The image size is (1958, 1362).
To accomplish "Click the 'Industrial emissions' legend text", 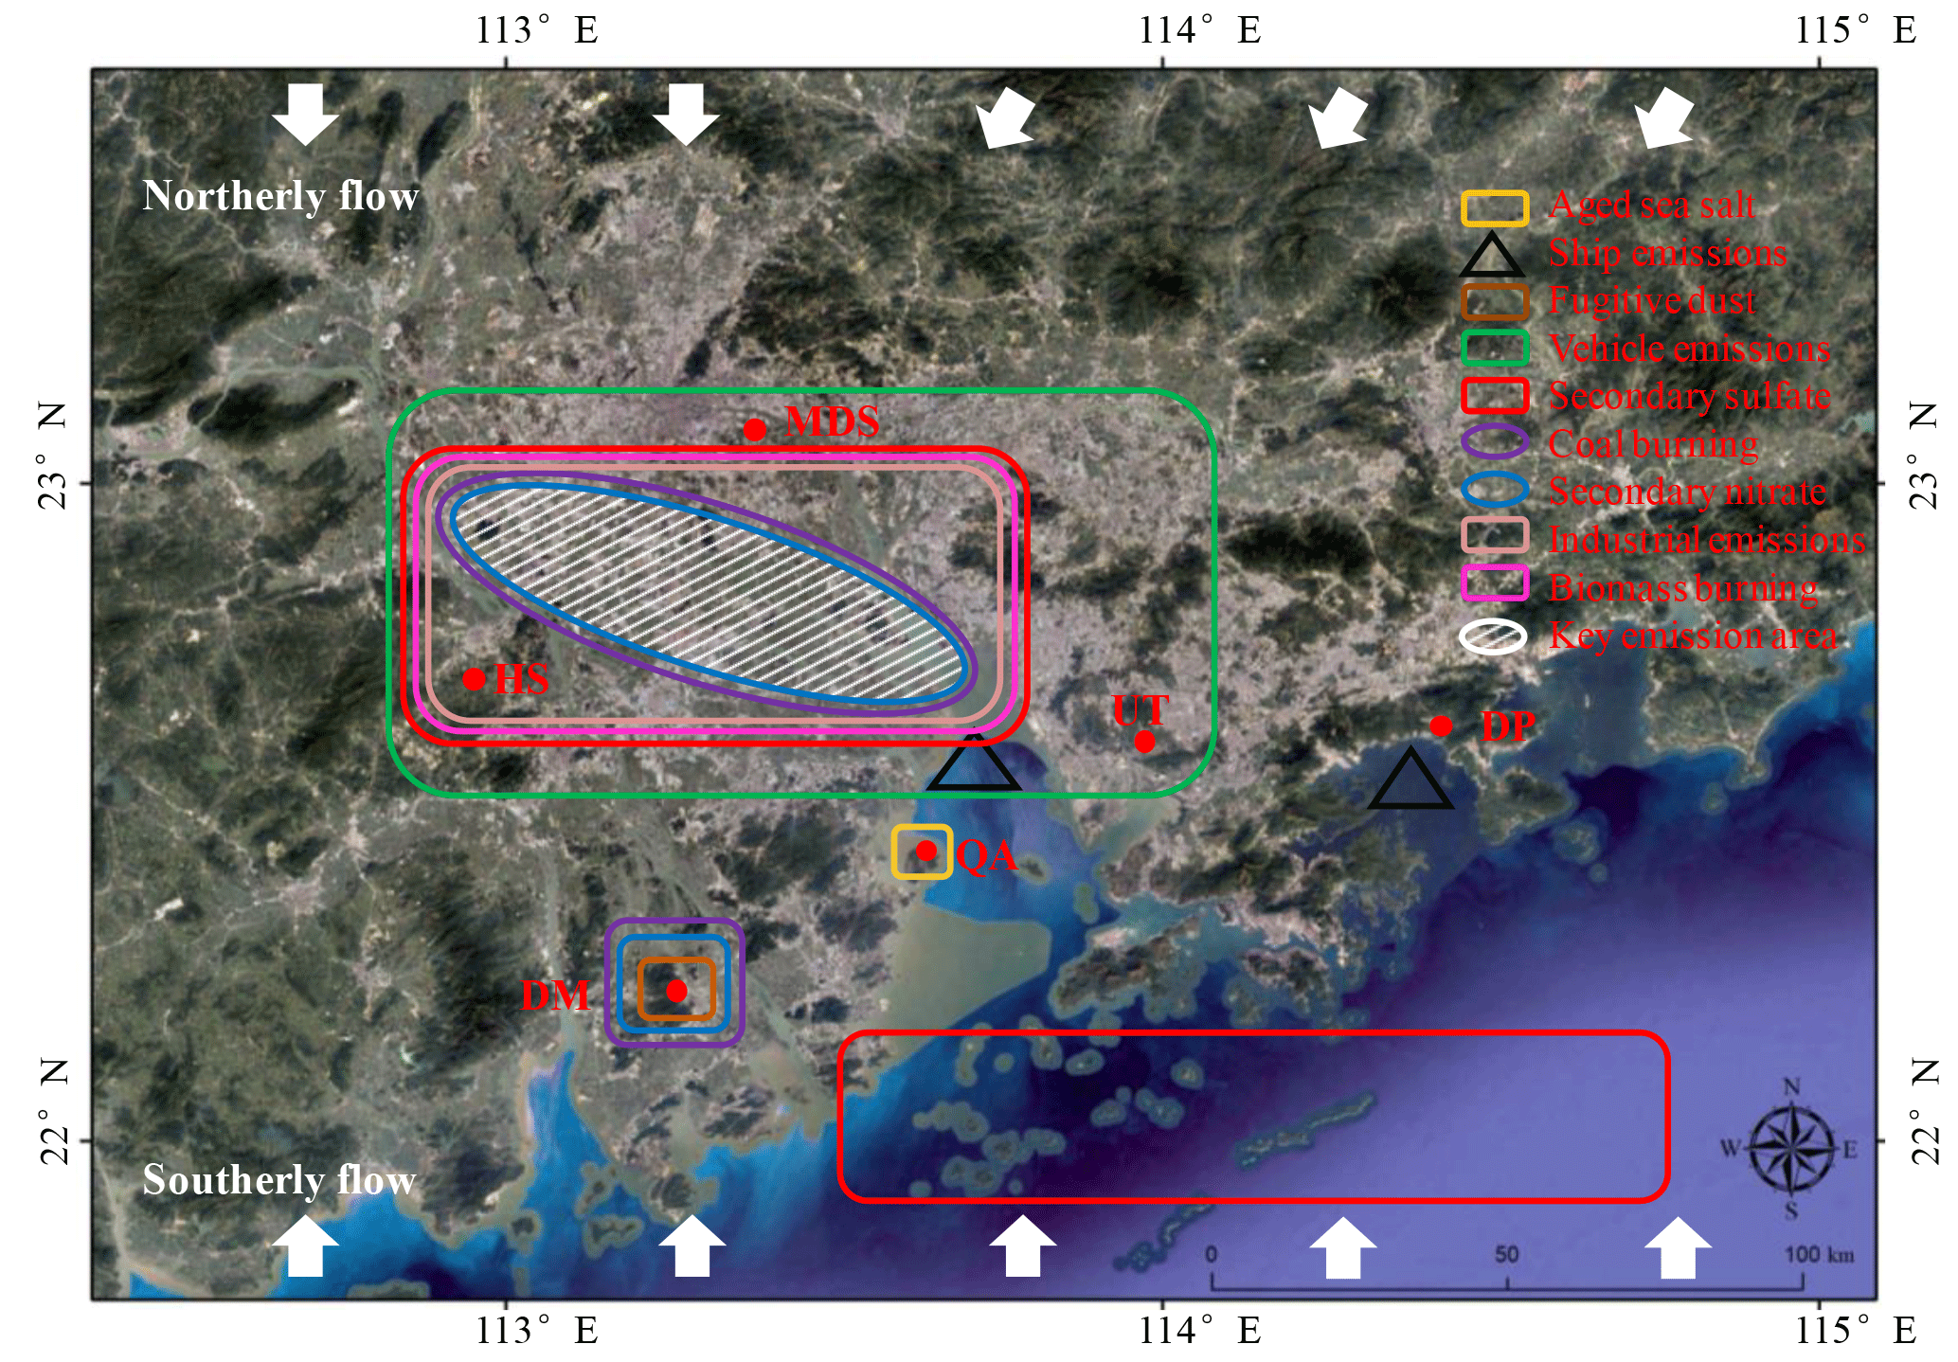I will [x=1707, y=539].
